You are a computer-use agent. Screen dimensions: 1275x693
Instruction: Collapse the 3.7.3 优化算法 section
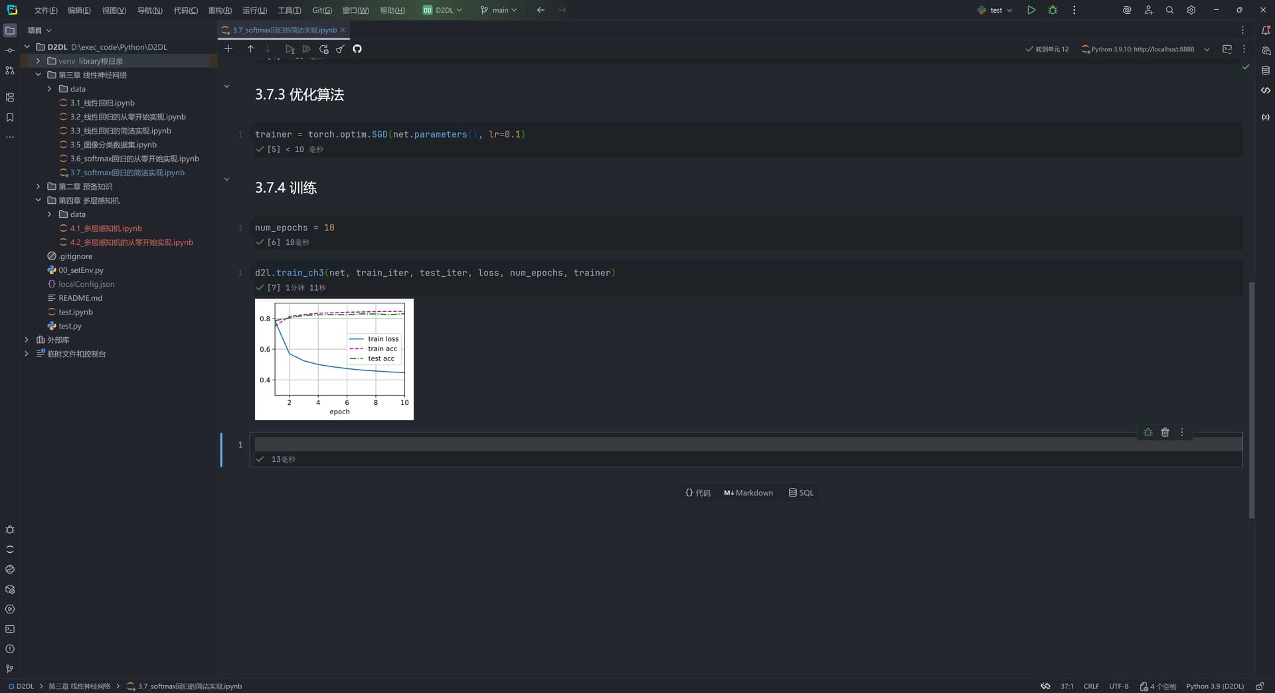coord(226,86)
